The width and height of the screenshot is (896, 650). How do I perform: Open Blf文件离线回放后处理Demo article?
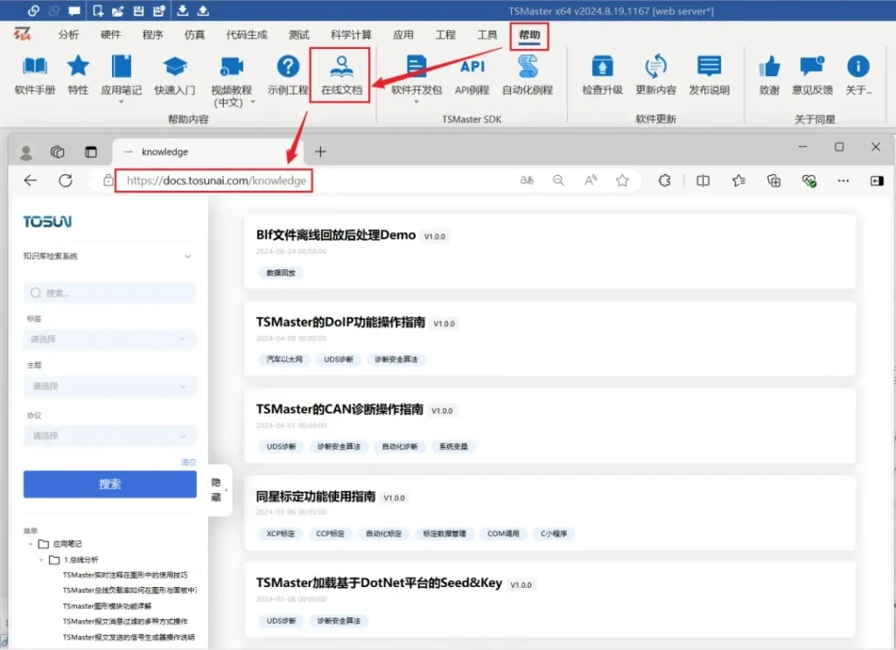[336, 235]
